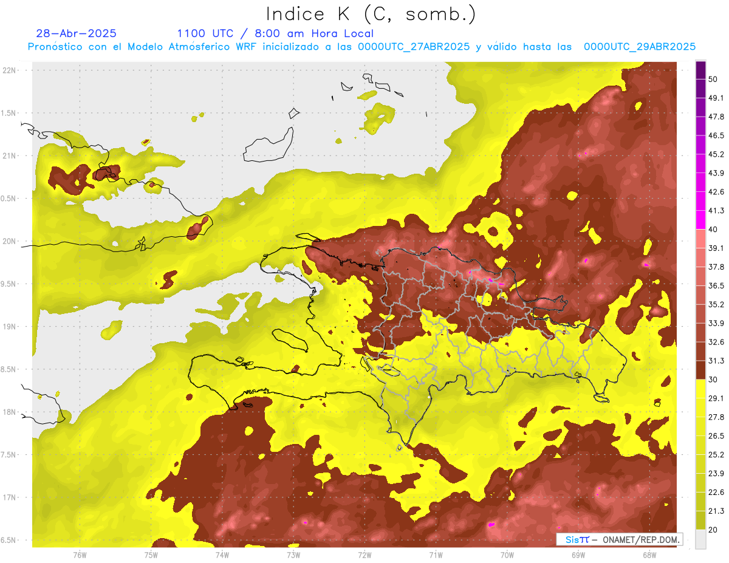Viewport: 729px width, 563px height.
Task: Click the "17N" latitude label
Action: tap(10, 498)
